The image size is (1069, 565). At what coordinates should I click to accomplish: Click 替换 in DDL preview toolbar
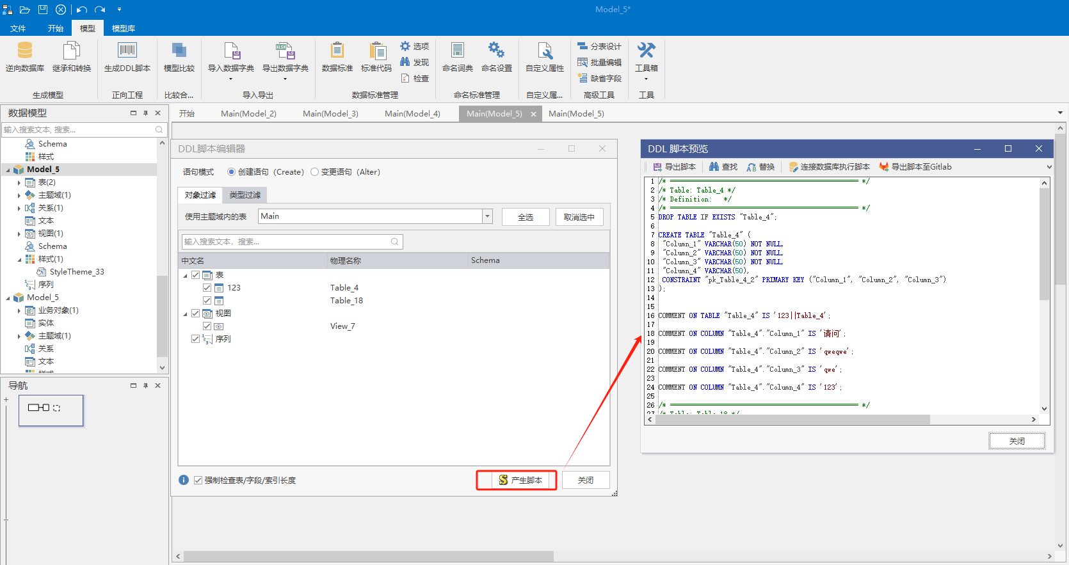point(760,167)
